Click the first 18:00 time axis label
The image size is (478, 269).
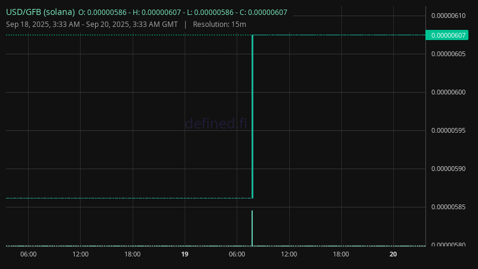coord(133,255)
